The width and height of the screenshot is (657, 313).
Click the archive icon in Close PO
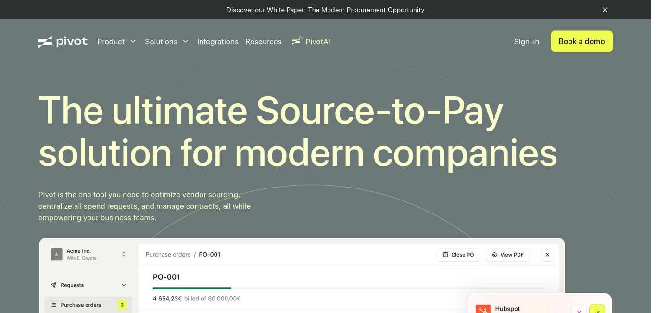[445, 255]
